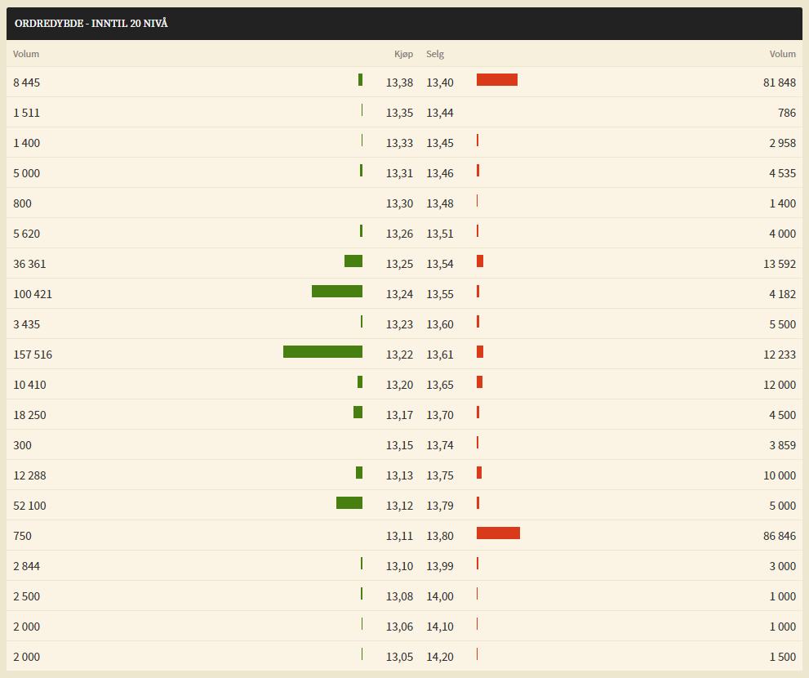This screenshot has height=678, width=809.
Task: Select sell volume 4 182
Action: (783, 294)
